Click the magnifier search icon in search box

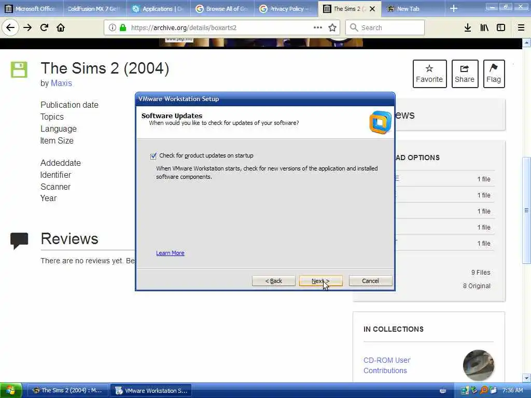(x=354, y=27)
